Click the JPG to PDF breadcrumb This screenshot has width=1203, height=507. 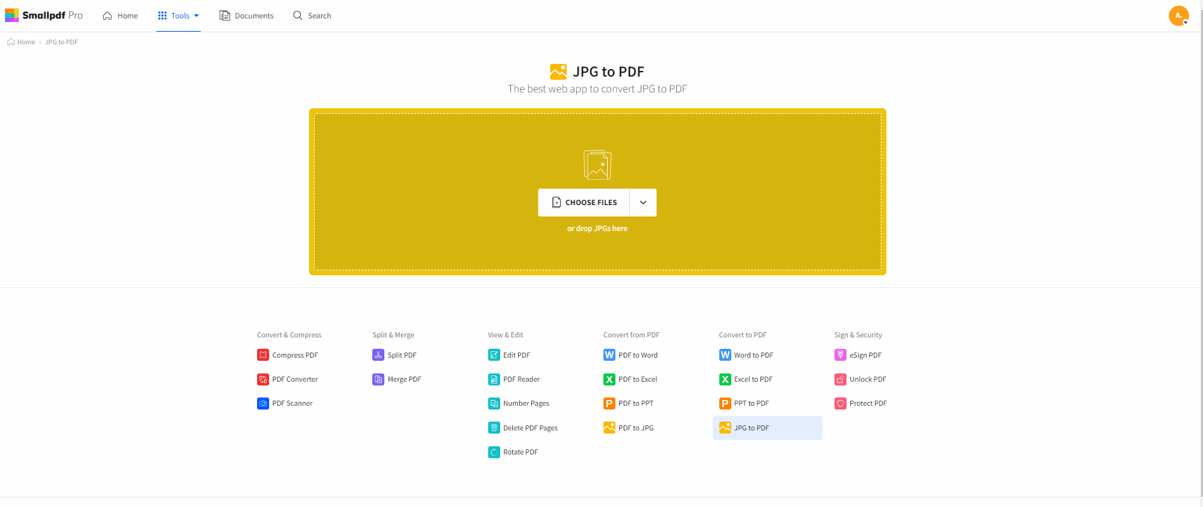pyautogui.click(x=61, y=42)
